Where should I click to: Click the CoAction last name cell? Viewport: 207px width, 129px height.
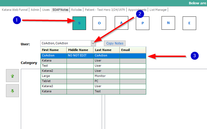coord(107,56)
